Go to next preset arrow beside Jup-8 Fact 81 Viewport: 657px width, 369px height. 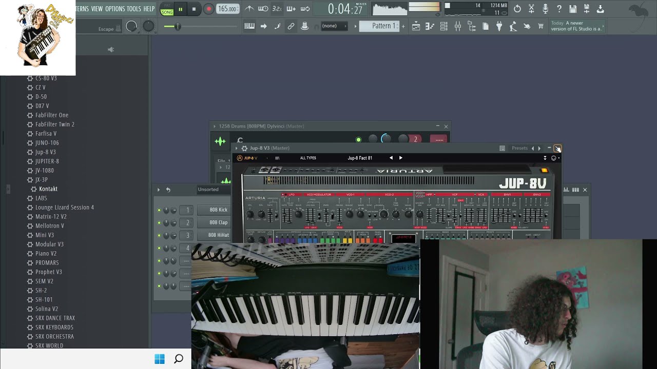click(401, 158)
